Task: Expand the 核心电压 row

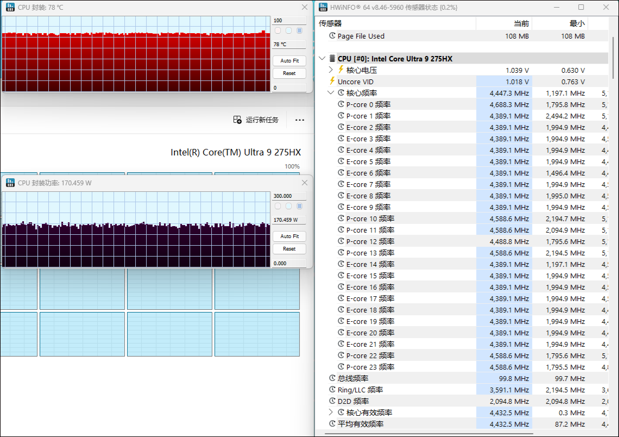Action: (331, 70)
